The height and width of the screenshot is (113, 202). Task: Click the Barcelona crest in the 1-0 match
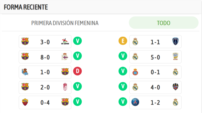pyautogui.click(x=65, y=72)
